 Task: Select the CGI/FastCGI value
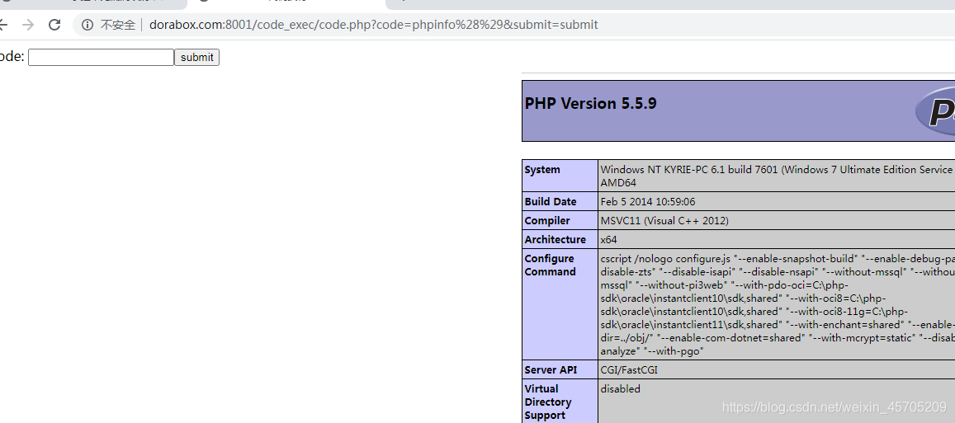pos(628,369)
